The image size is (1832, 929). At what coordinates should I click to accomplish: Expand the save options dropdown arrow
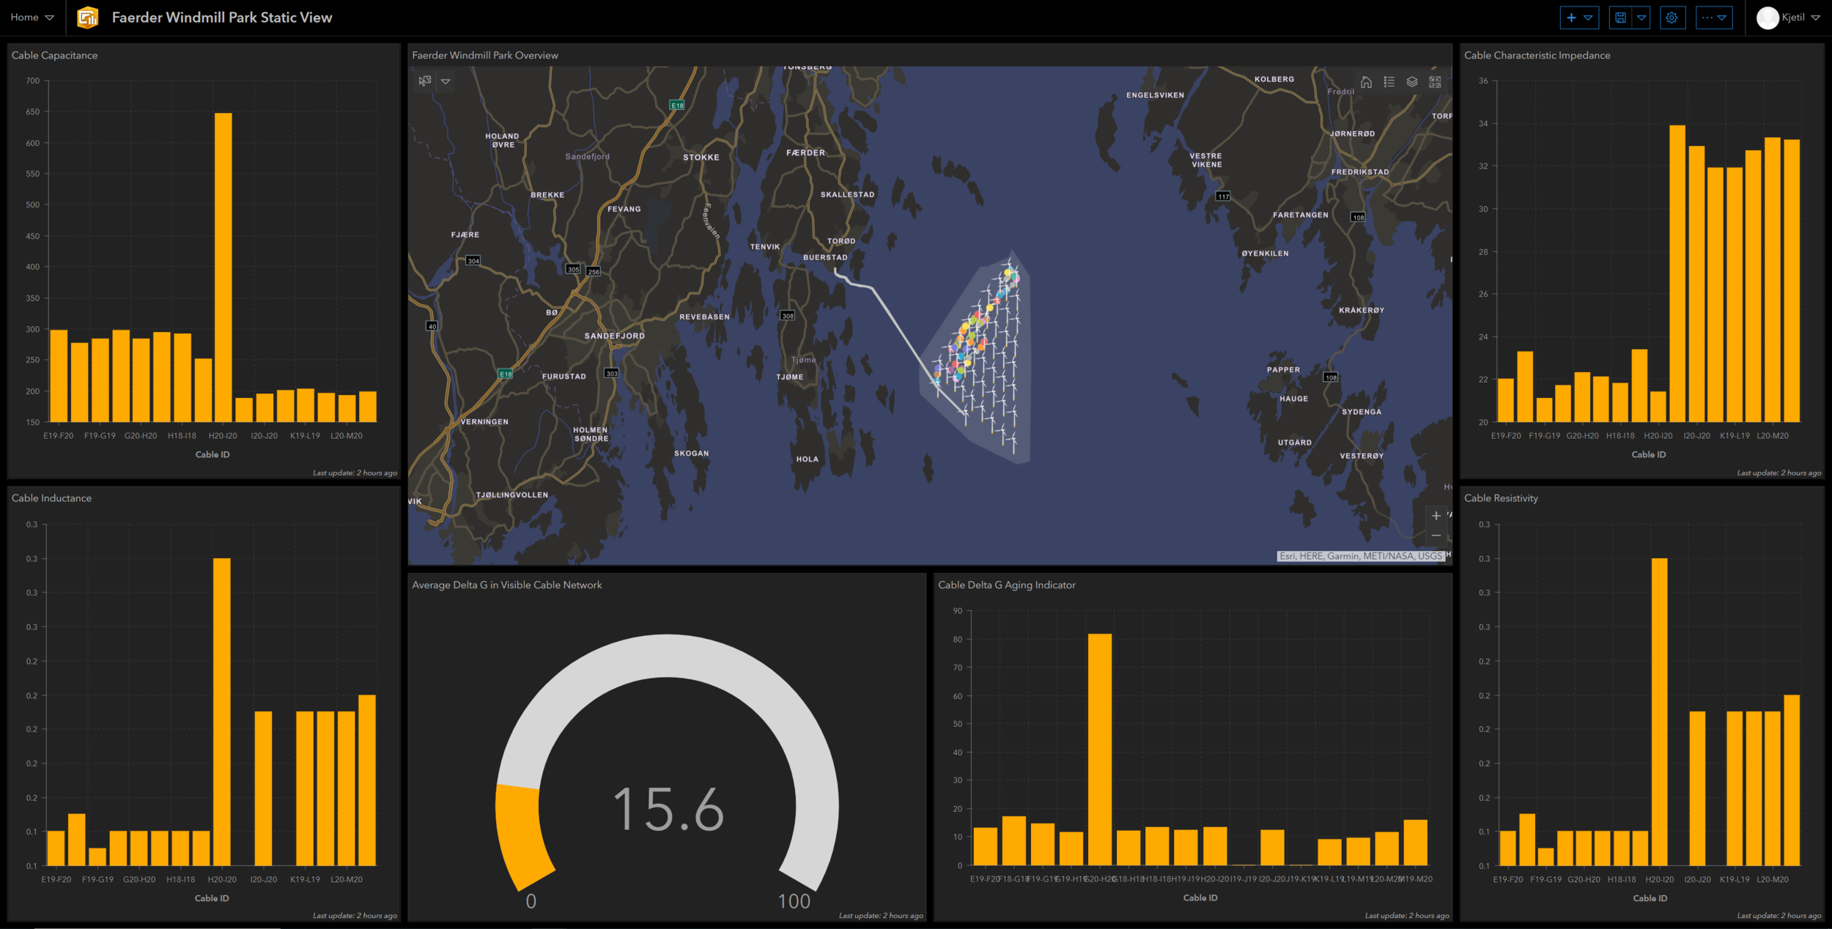(1641, 18)
